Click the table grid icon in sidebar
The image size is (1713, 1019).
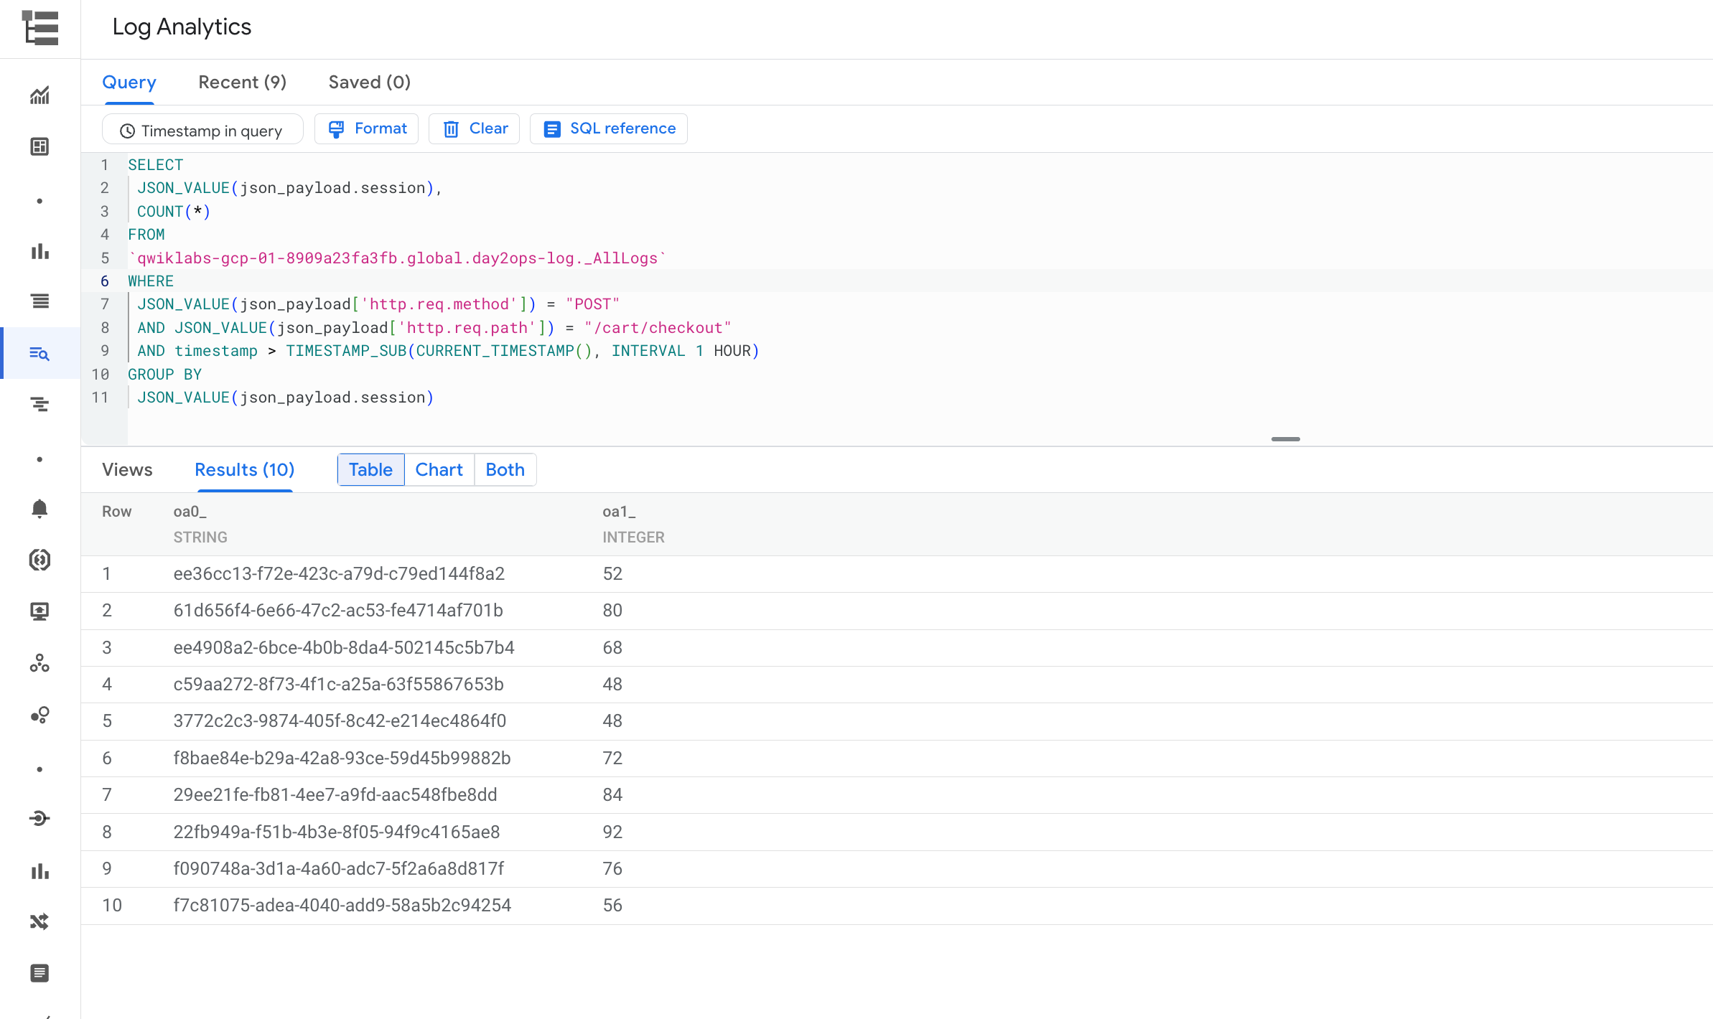coord(40,147)
